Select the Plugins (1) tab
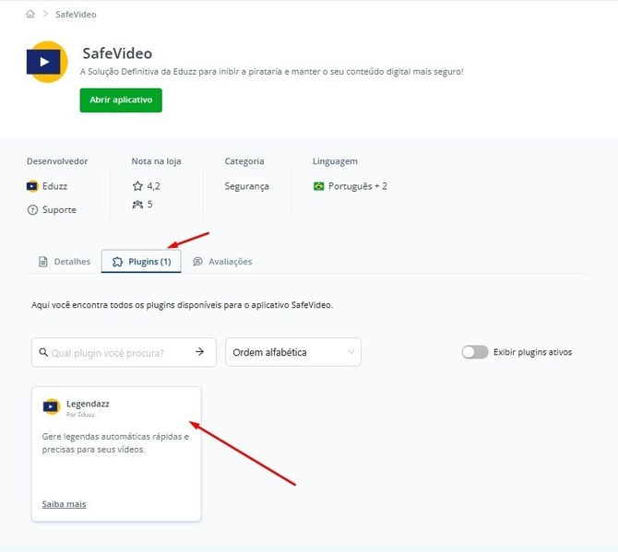The image size is (618, 552). coord(141,262)
